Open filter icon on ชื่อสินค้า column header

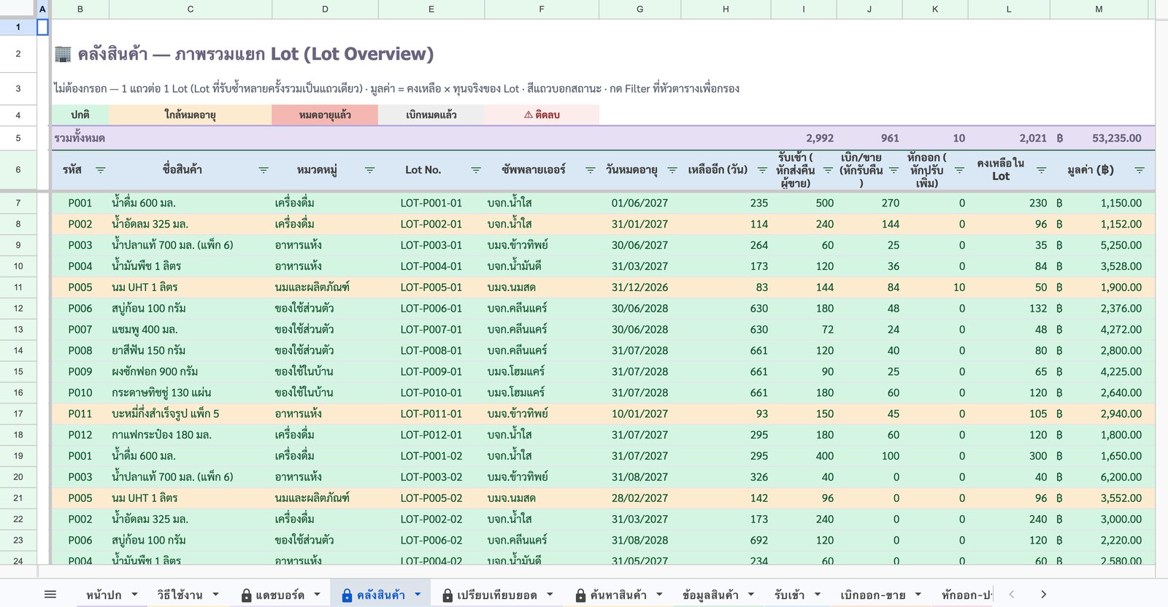tap(264, 170)
